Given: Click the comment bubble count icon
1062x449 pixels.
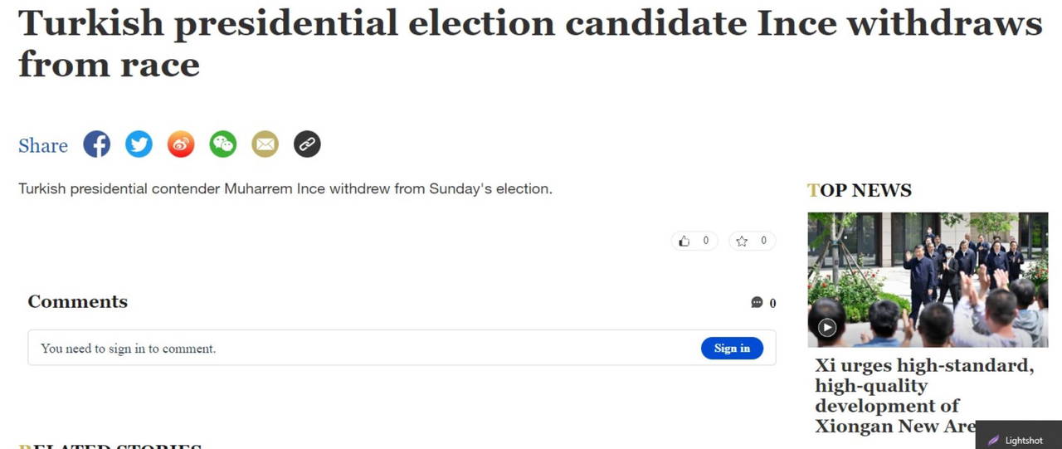Looking at the screenshot, I should tap(757, 302).
